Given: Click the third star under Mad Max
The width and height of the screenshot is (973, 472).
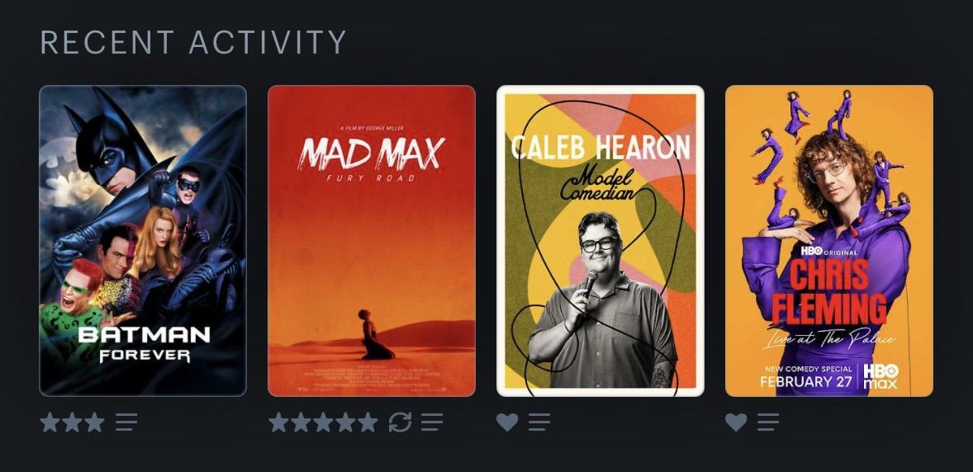Looking at the screenshot, I should pyautogui.click(x=323, y=422).
